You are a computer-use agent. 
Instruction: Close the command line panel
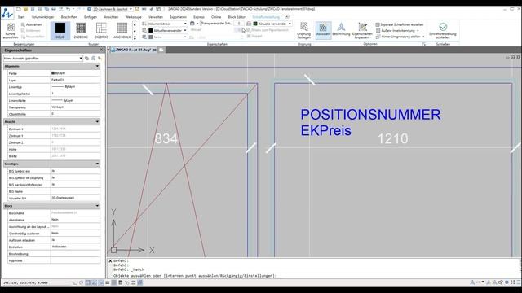click(x=110, y=260)
